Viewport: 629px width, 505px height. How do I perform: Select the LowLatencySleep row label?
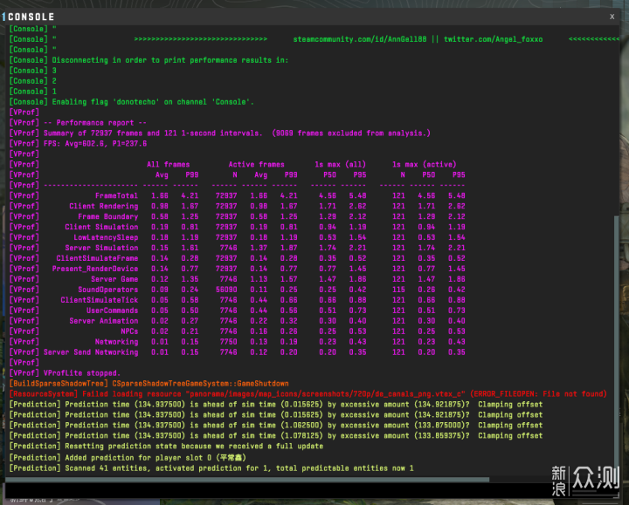click(106, 237)
